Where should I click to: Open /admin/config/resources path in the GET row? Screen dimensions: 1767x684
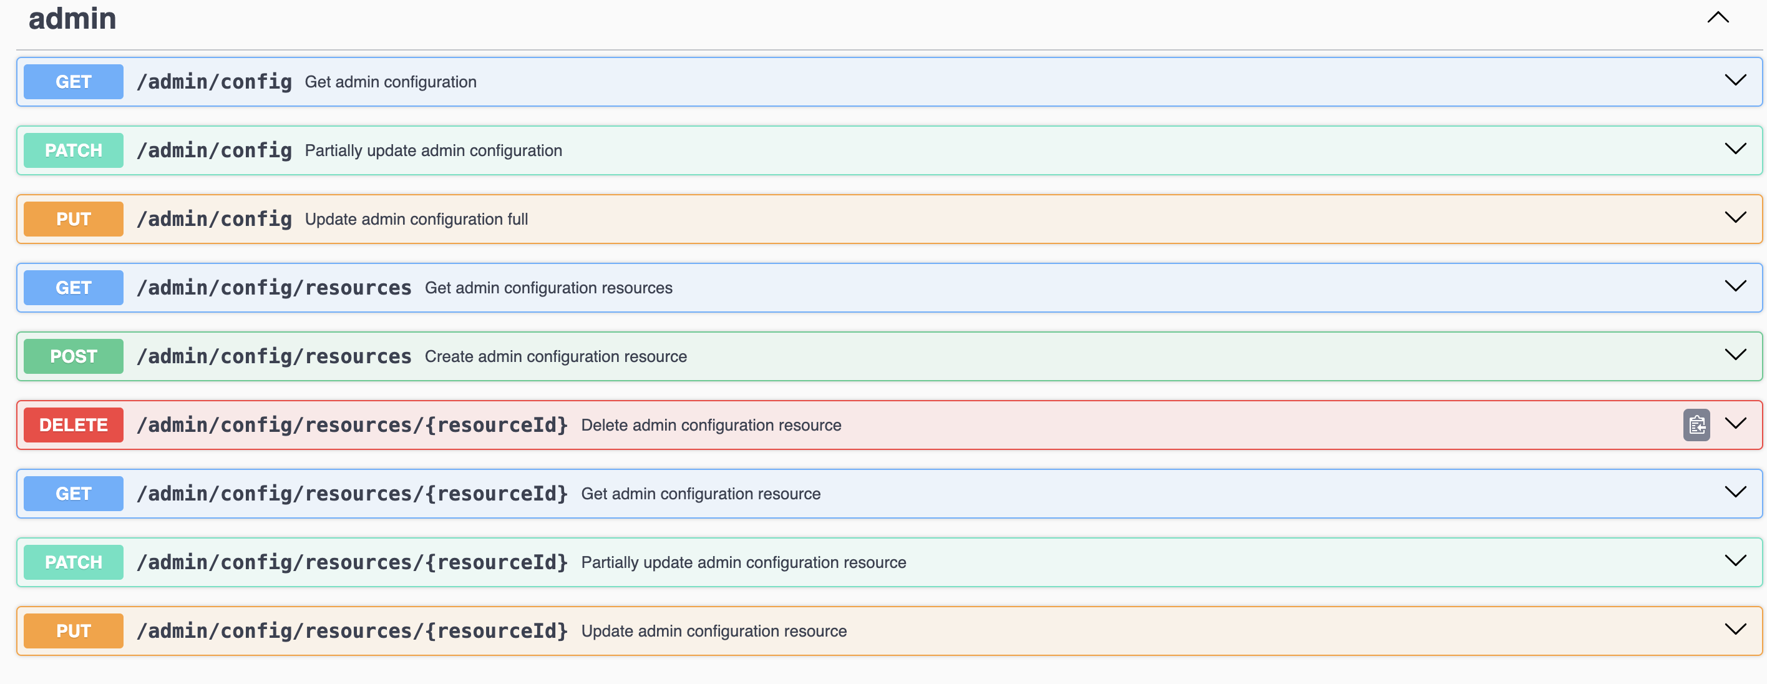274,288
